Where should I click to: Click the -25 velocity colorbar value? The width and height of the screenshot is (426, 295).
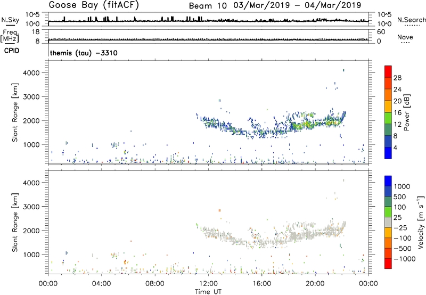[400, 227]
